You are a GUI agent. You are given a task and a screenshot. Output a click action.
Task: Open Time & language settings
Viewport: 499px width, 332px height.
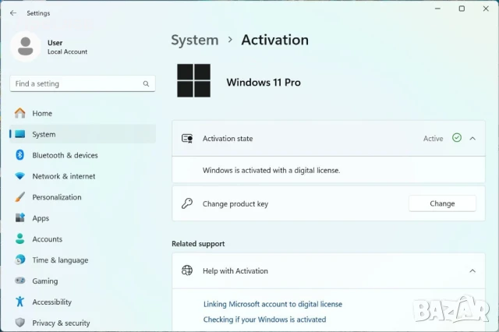point(60,260)
